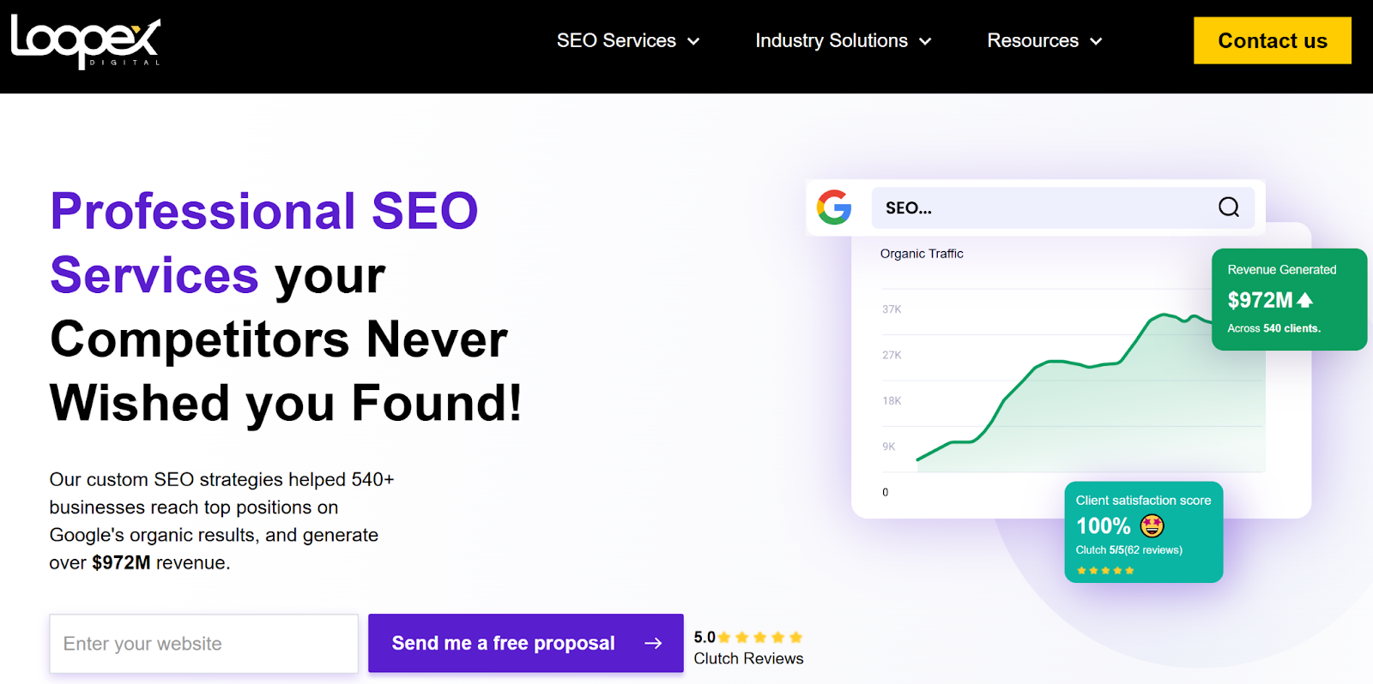Click the yellow stars in satisfaction card
The width and height of the screenshot is (1373, 684).
point(1105,570)
